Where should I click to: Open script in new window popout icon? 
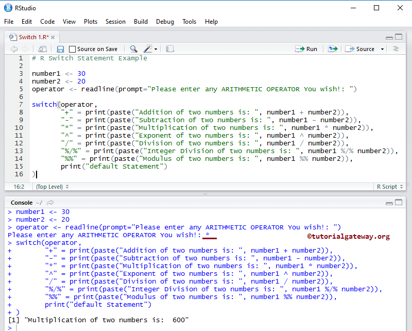41,48
